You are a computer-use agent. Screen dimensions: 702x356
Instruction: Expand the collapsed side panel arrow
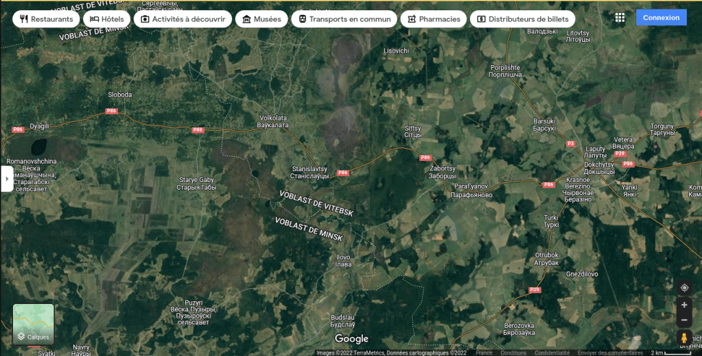pos(7,179)
